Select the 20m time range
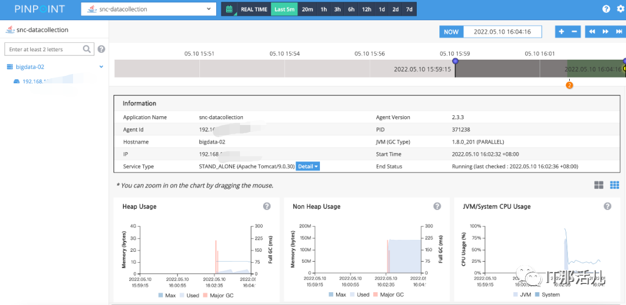Image resolution: width=626 pixels, height=305 pixels. [x=307, y=9]
